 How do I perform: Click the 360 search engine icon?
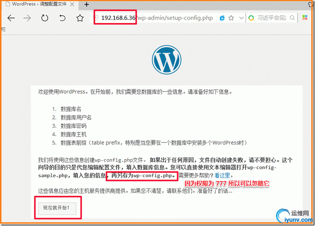pyautogui.click(x=251, y=18)
